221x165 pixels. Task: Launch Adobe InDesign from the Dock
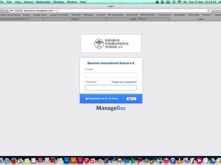tap(80, 161)
